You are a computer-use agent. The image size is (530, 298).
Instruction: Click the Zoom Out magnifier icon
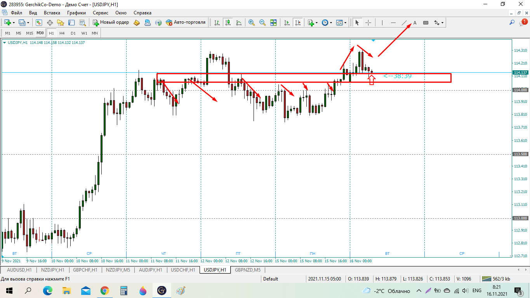coord(262,23)
